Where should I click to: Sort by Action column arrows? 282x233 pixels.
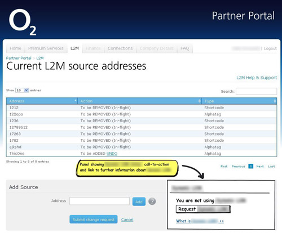199,101
